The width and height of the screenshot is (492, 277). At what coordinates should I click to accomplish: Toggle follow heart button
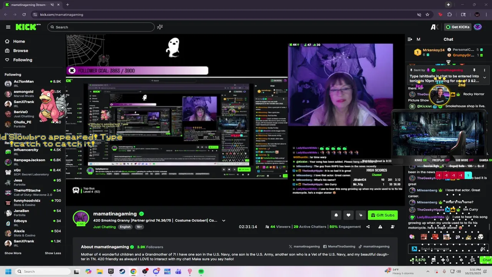pos(348,215)
